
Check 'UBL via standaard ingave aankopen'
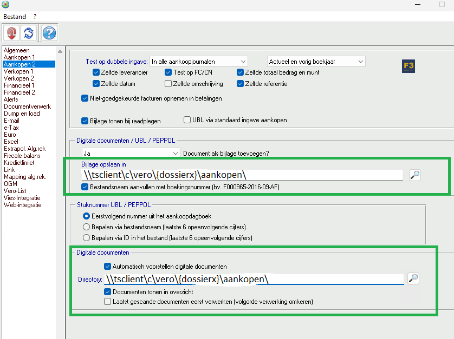187,120
